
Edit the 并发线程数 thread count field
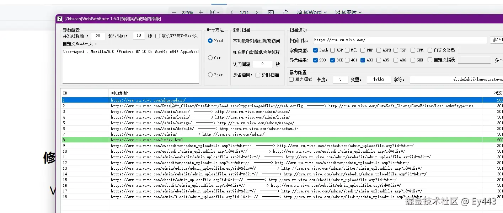tap(98, 36)
